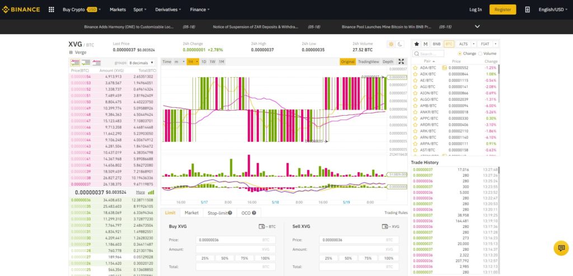This screenshot has width=573, height=276.
Task: Switch to the Market order tab
Action: click(x=191, y=213)
